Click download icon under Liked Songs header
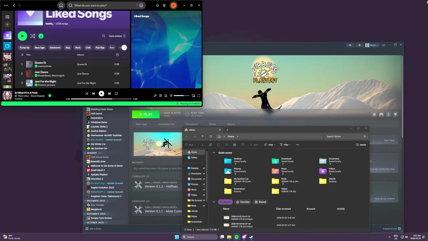The image size is (428, 241). tap(41, 36)
